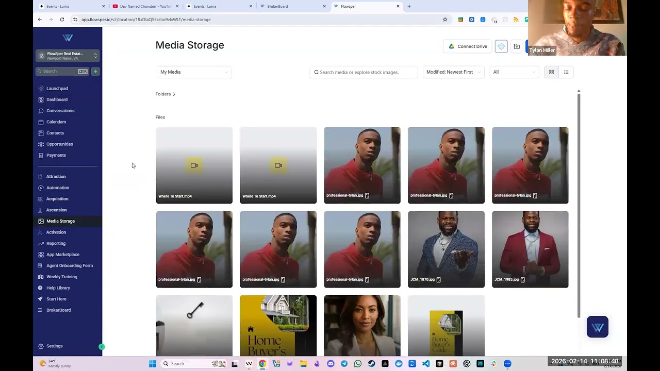Click the green quick-add plus icon
Image resolution: width=660 pixels, height=371 pixels.
[x=95, y=71]
